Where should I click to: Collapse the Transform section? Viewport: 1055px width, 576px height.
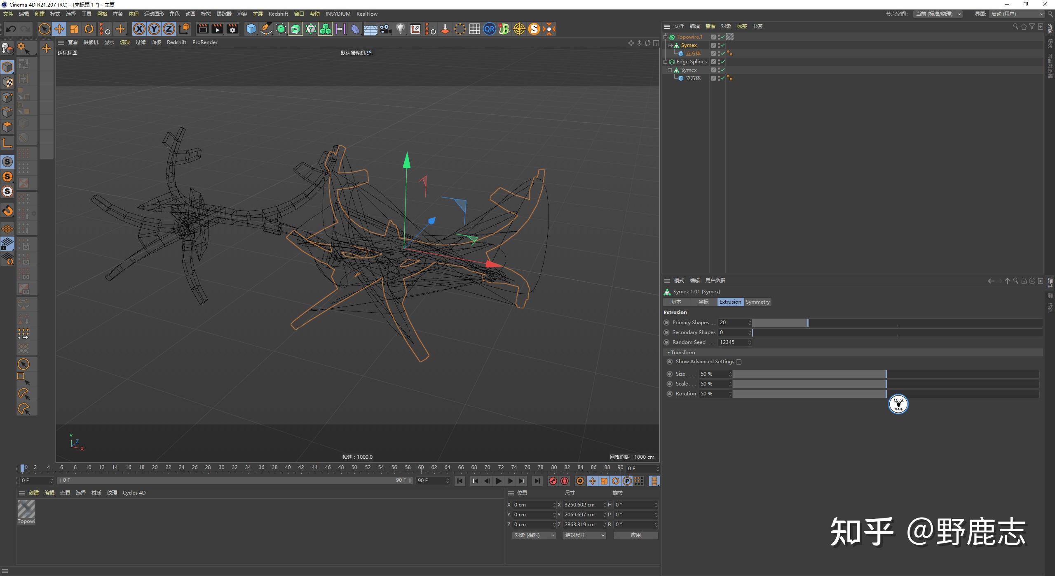(x=668, y=353)
